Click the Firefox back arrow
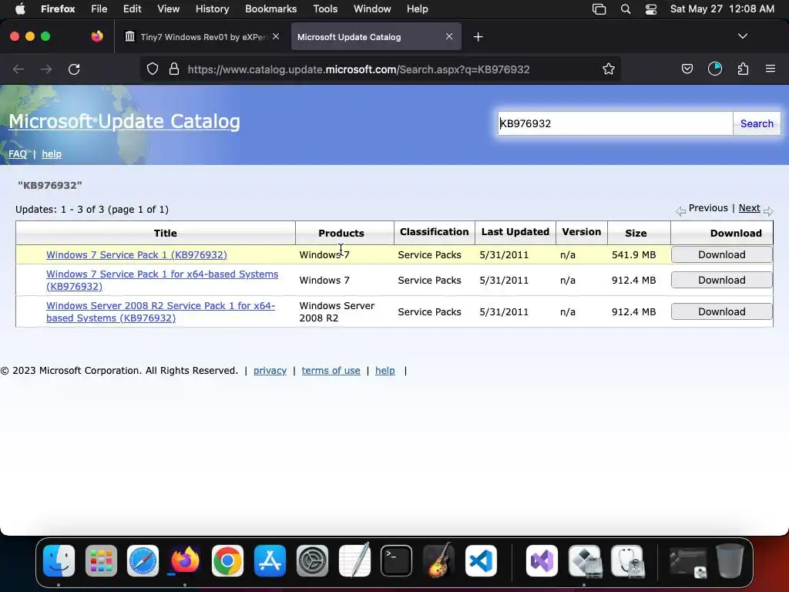The height and width of the screenshot is (592, 789). (x=18, y=69)
